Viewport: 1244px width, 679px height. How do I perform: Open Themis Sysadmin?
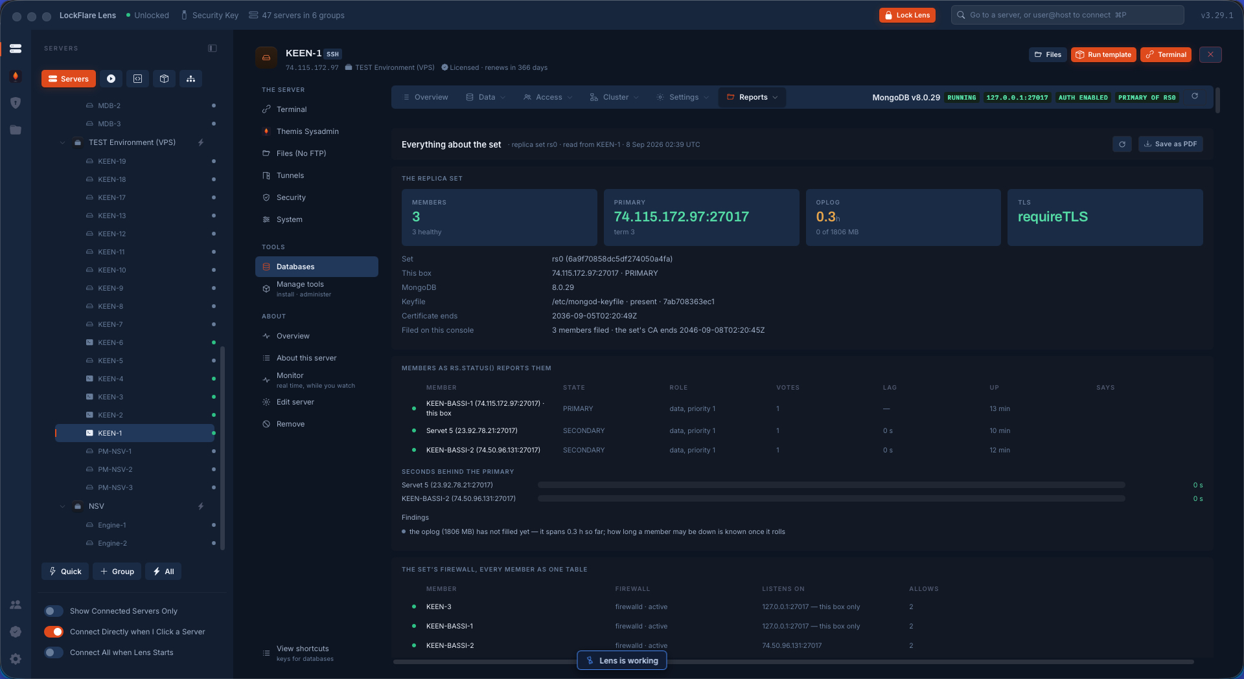point(317,131)
